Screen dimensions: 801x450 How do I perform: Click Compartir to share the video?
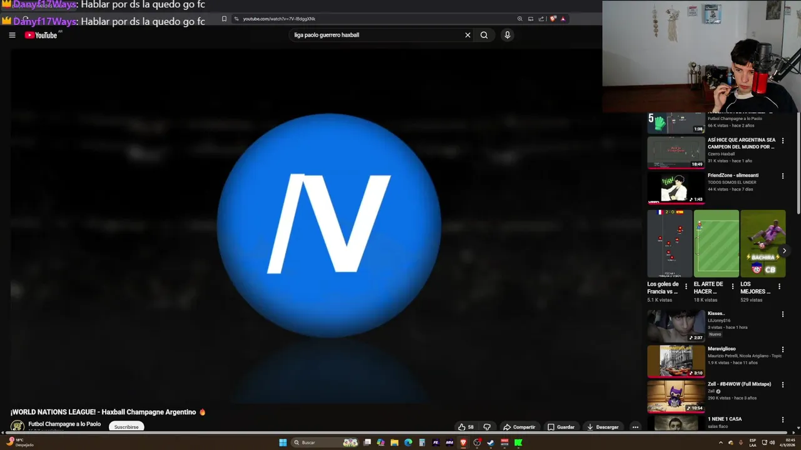tap(519, 427)
